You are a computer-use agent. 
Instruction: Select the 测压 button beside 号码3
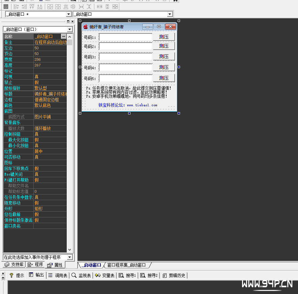(x=164, y=56)
